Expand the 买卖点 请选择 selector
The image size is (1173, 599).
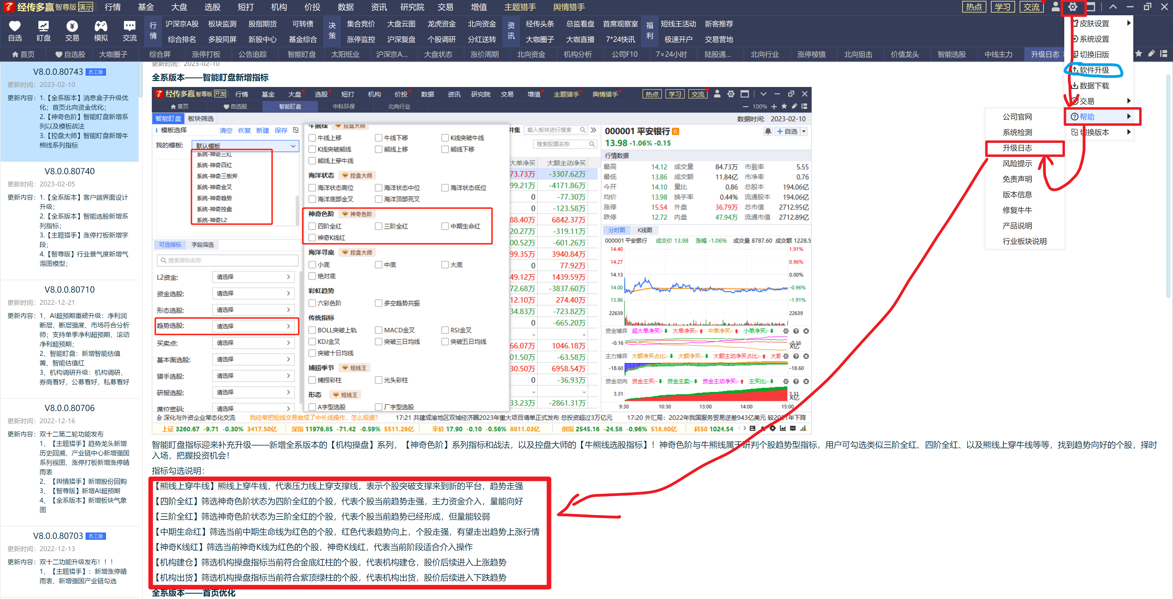253,343
